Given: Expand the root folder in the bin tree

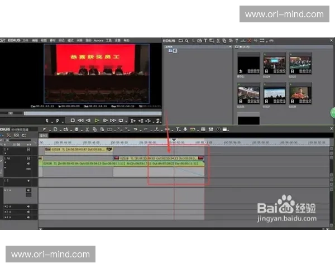Looking at the screenshot, I should (170, 51).
